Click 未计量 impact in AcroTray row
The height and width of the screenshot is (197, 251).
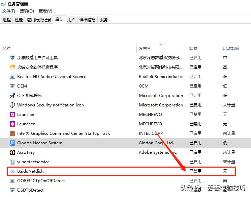tap(229, 152)
